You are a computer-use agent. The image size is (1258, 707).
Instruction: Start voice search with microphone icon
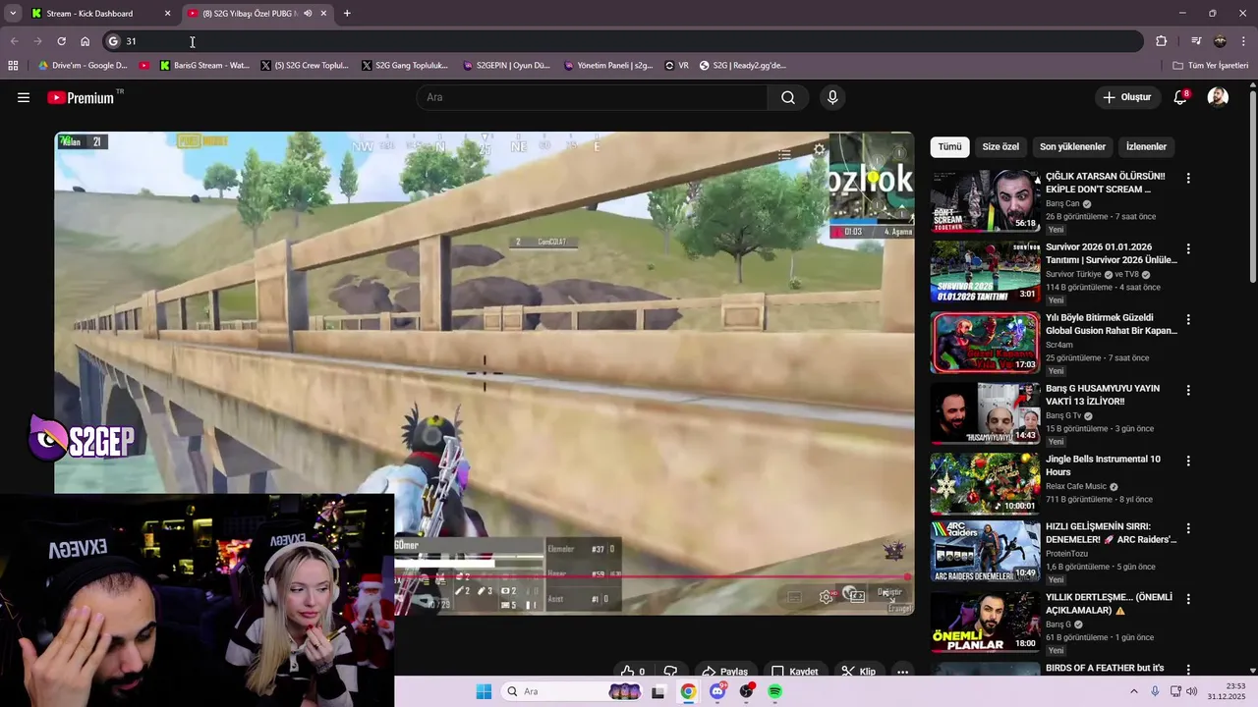(x=832, y=97)
